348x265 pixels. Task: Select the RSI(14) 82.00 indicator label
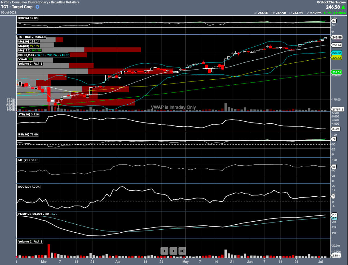coord(28,18)
